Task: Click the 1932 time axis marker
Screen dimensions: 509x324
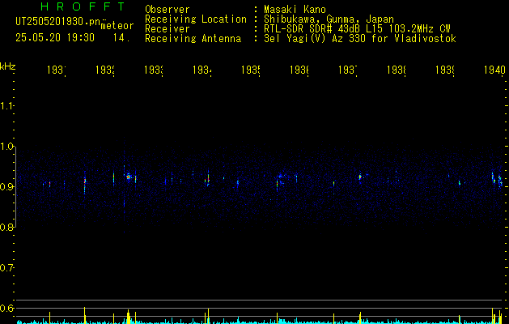Action: [x=105, y=70]
